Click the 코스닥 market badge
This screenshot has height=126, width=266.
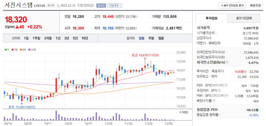tap(51, 5)
